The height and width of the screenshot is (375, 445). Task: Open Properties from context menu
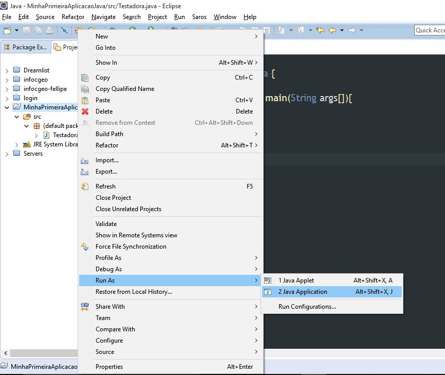171,366
